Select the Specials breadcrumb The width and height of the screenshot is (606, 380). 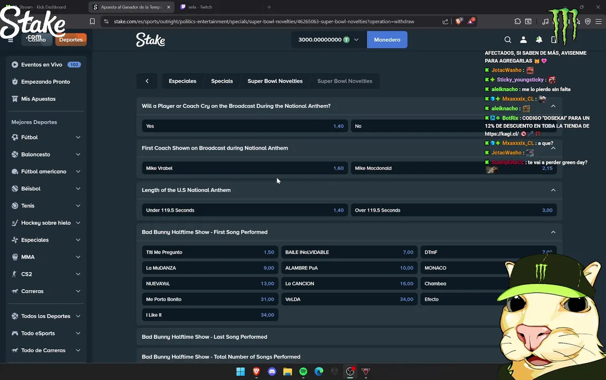[222, 81]
